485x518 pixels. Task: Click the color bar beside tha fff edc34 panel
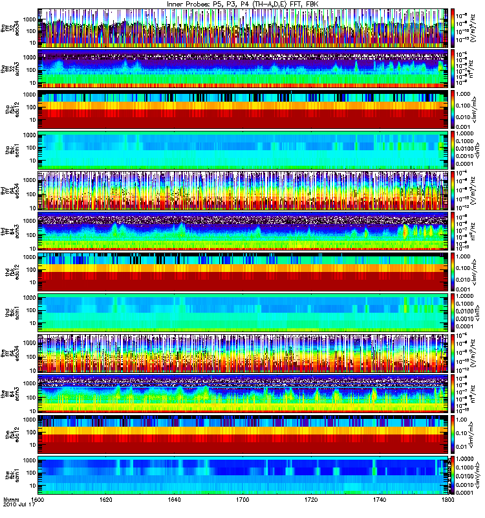point(453,28)
